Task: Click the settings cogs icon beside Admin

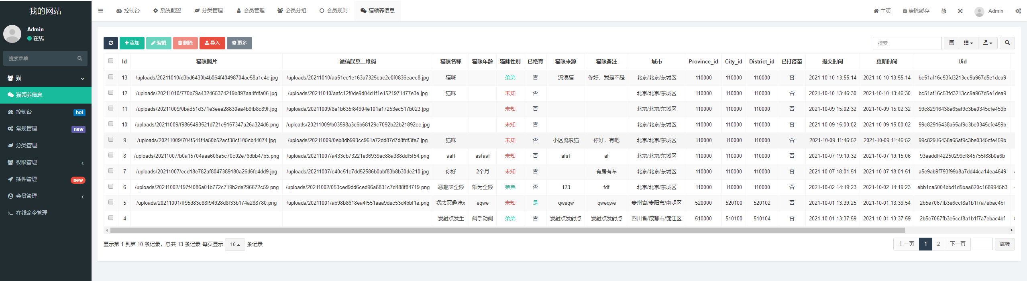Action: pos(1018,11)
